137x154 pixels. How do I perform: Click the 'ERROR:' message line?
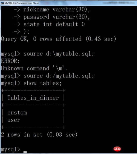[10, 61]
